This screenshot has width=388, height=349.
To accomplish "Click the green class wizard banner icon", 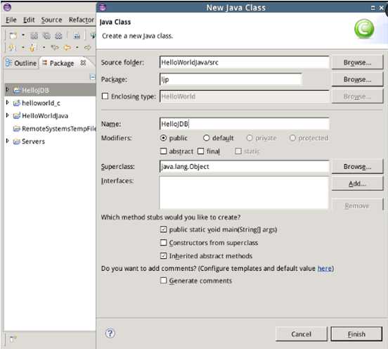I will tap(364, 29).
